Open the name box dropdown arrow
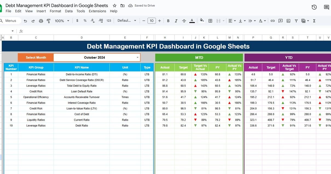The height and width of the screenshot is (174, 331). click(x=13, y=31)
